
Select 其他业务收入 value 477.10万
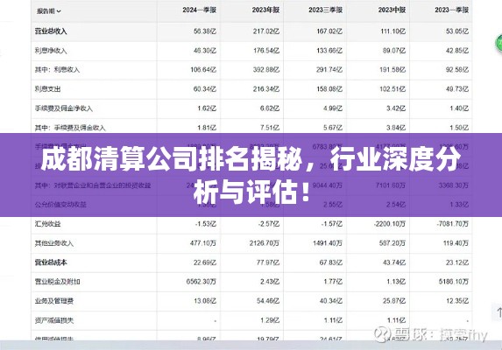(x=203, y=243)
